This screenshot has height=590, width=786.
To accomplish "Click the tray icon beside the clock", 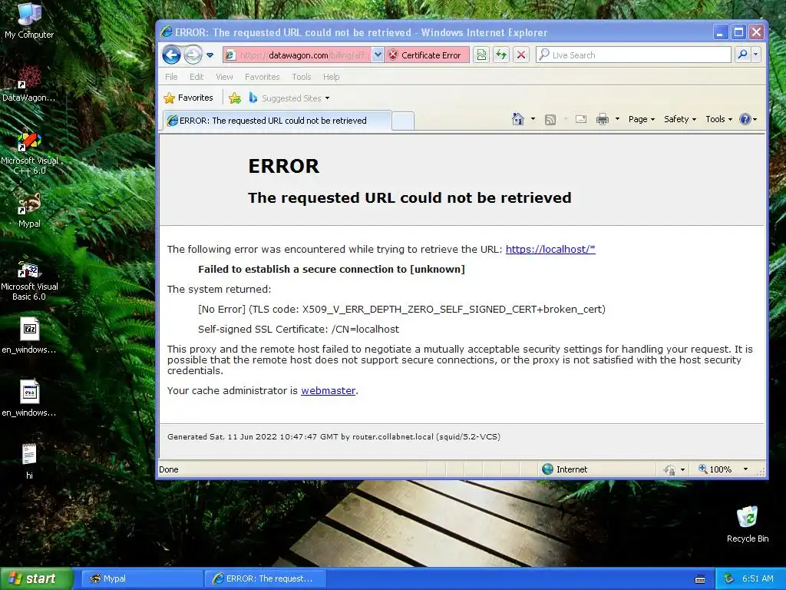I will point(729,578).
